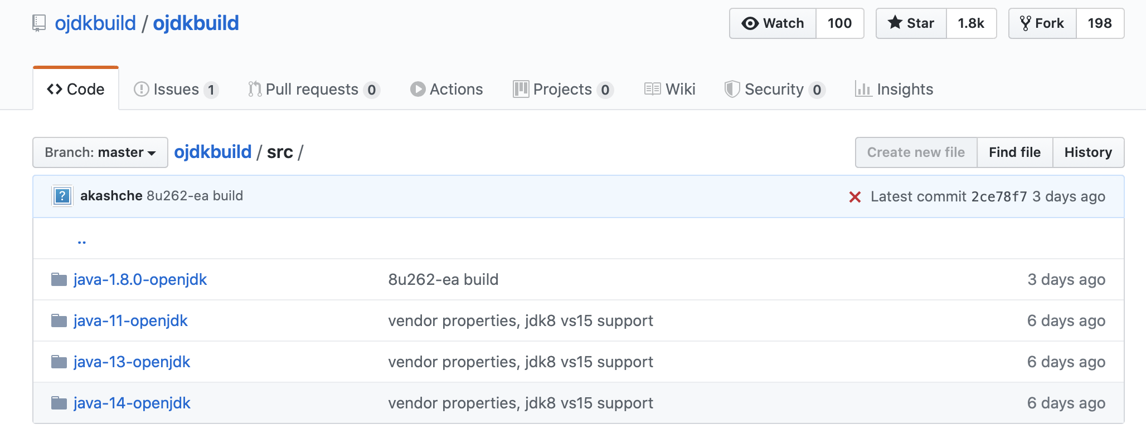
Task: Click the java-14-openjdk folder icon
Action: tap(59, 403)
